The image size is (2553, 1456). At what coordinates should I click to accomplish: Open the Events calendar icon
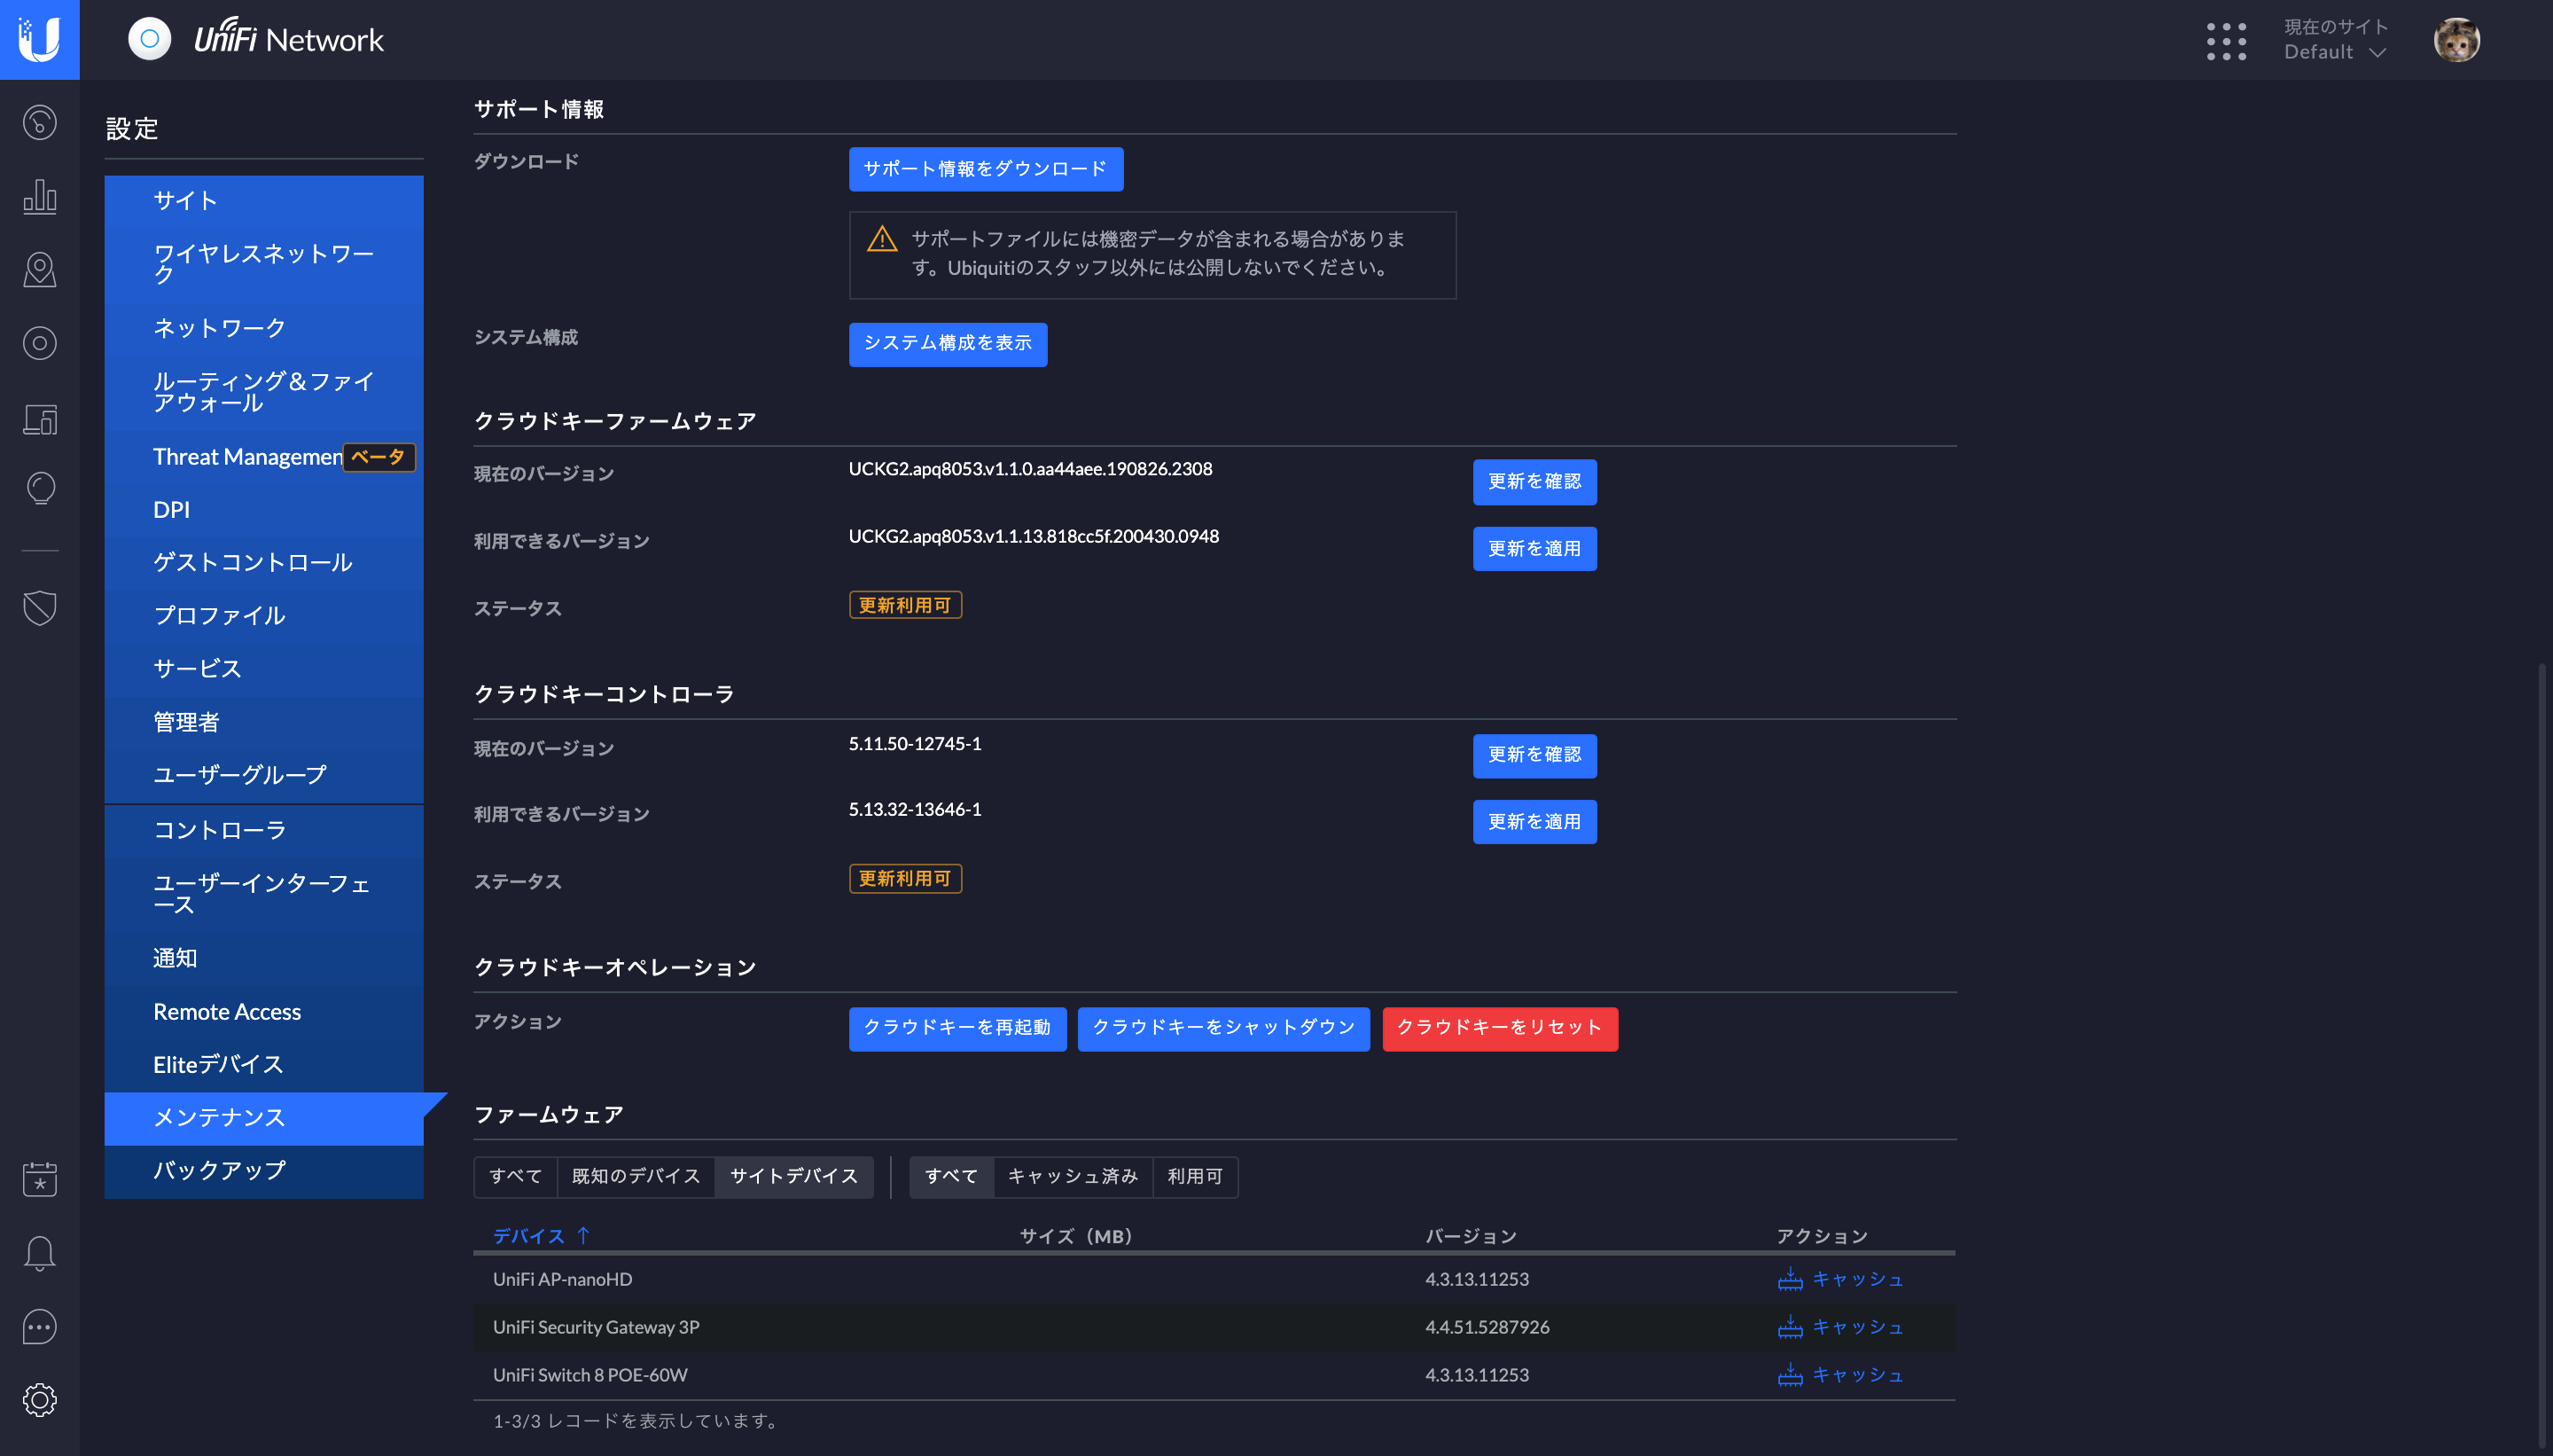coord(40,1179)
